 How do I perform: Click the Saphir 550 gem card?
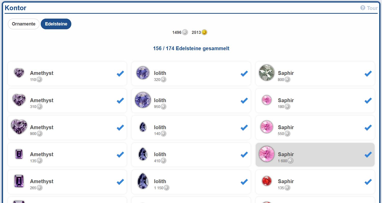[315, 128]
